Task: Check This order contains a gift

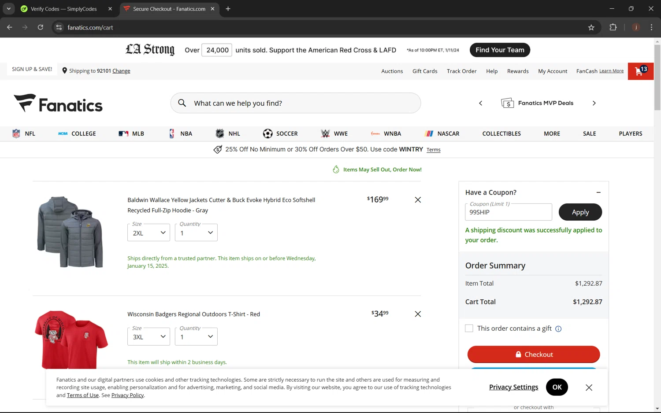Action: point(469,328)
